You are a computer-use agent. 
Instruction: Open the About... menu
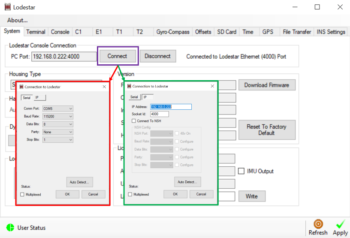coord(18,20)
